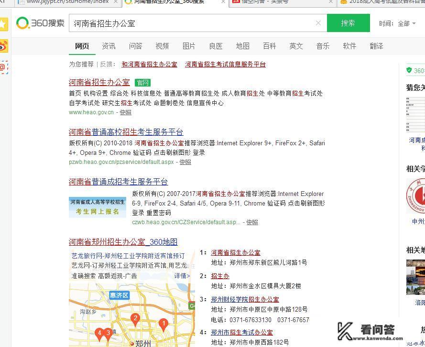Open 河南省普通成招考生服务平台 result
Image resolution: width=425 pixels, height=347 pixels.
[x=119, y=182]
